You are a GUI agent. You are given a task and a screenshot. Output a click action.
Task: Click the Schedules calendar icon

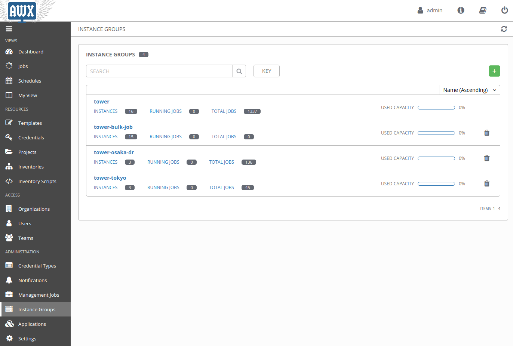pos(9,81)
